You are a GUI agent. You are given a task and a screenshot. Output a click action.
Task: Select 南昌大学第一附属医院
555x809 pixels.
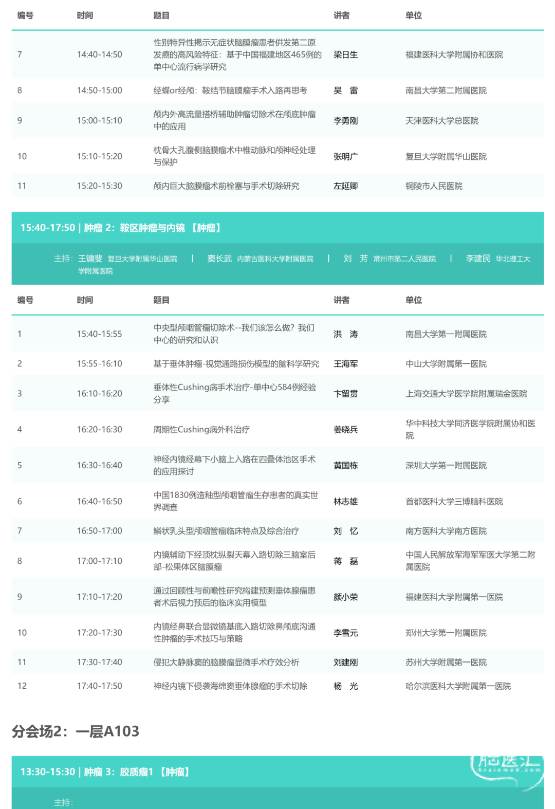coord(446,334)
